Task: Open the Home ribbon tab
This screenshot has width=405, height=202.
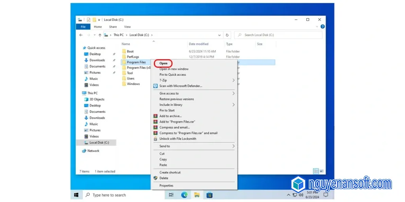Action: pos(98,27)
